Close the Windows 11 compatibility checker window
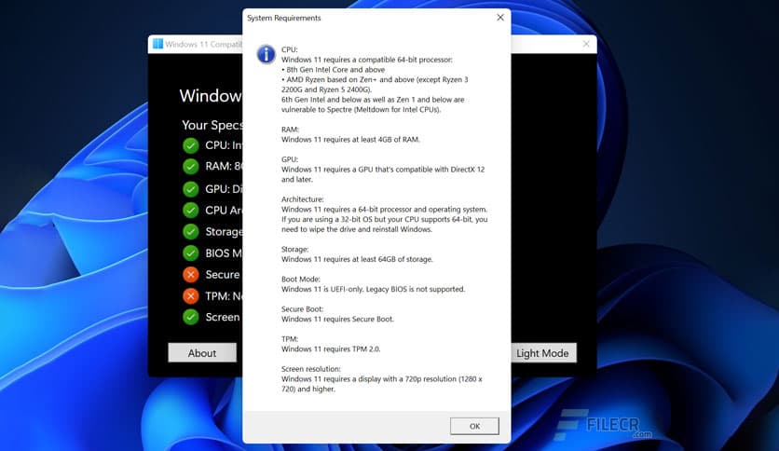 [586, 44]
